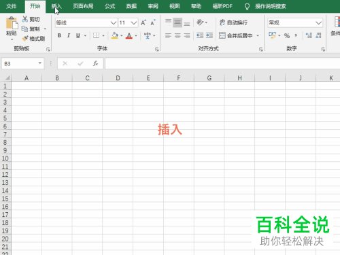
Task: Switch to the Insert (插入) tab
Action: (x=56, y=6)
